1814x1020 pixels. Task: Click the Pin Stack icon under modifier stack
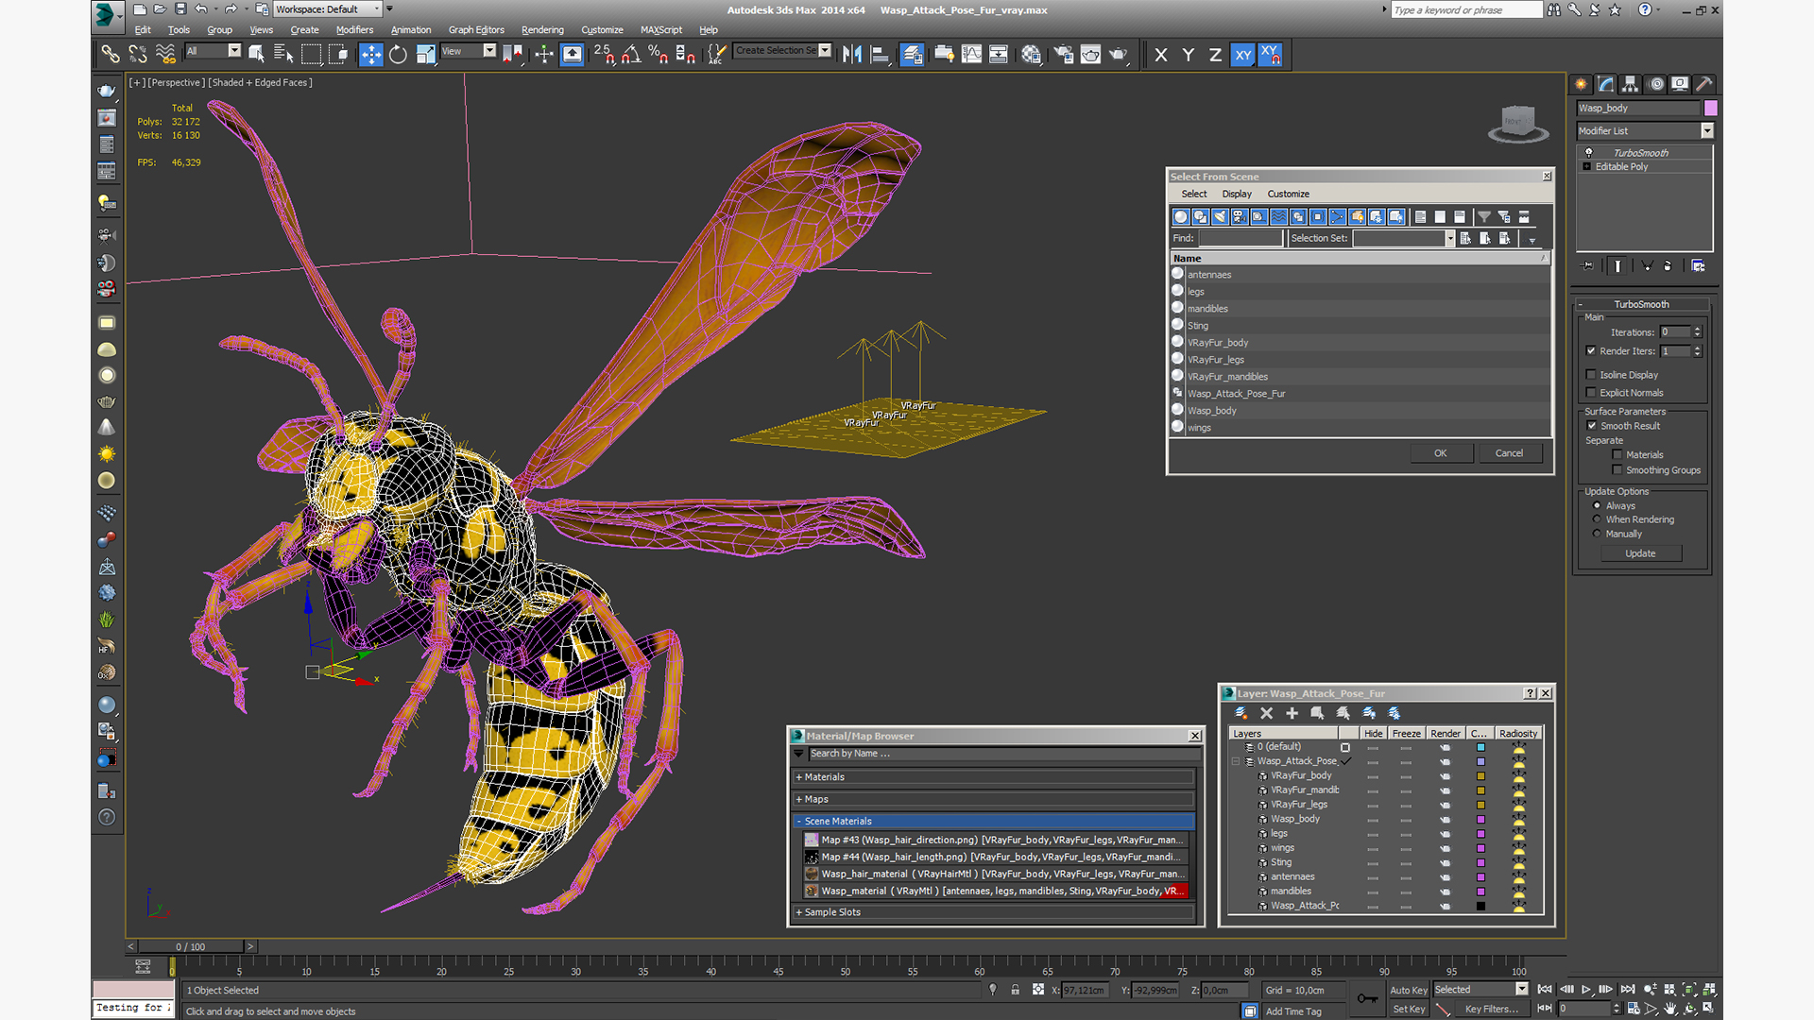point(1588,266)
